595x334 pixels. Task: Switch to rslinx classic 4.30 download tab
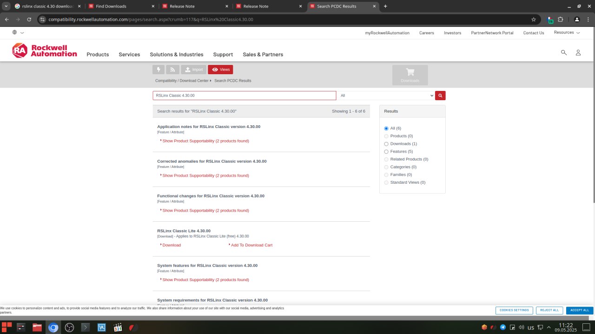tap(47, 6)
